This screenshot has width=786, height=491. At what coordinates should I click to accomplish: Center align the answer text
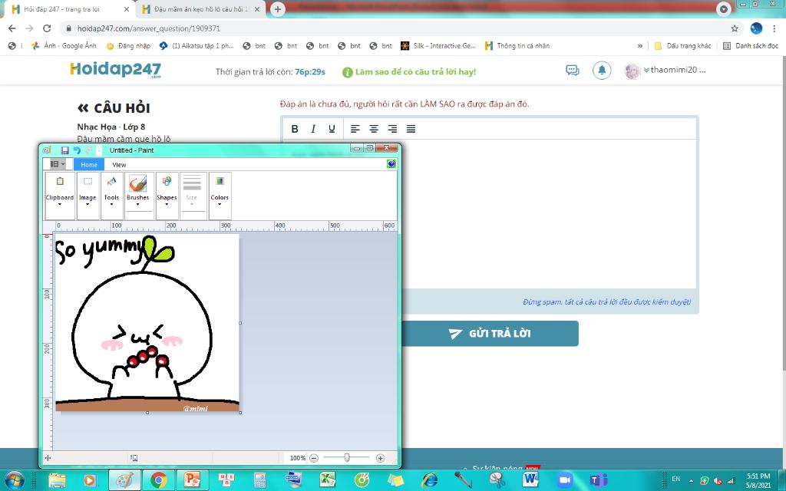click(x=374, y=129)
